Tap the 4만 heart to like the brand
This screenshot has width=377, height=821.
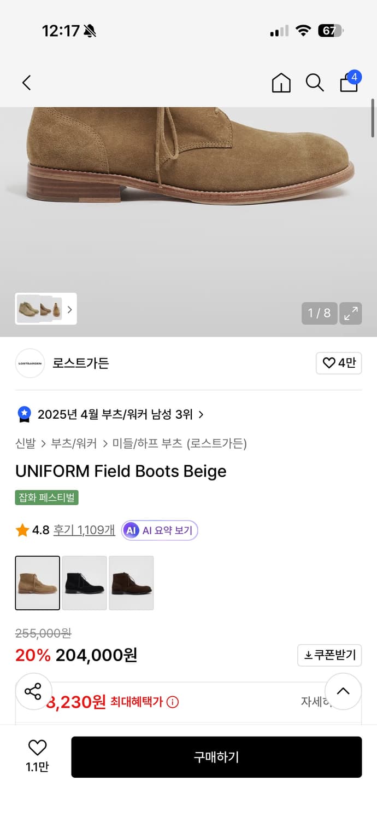[339, 363]
